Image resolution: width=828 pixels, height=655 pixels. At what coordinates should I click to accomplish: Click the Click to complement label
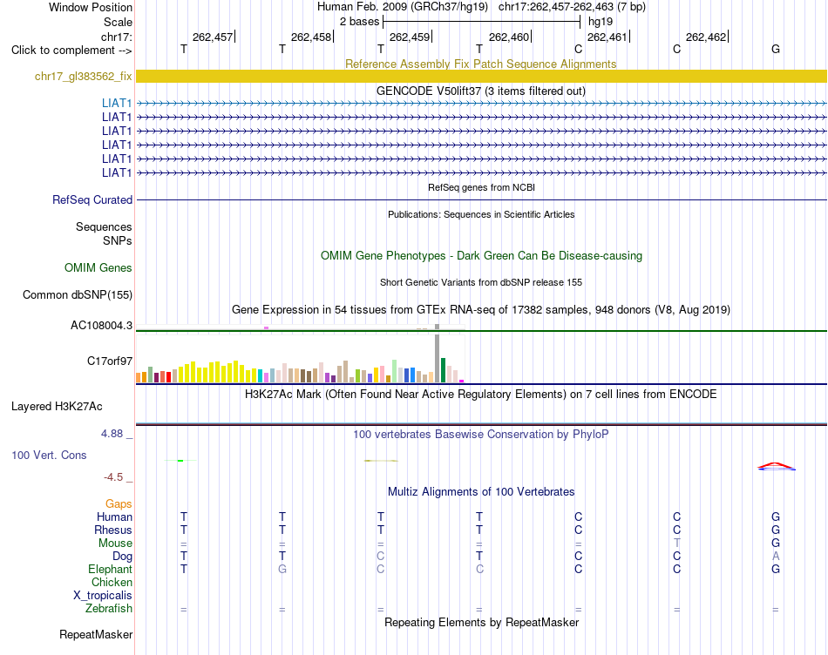pyautogui.click(x=71, y=51)
